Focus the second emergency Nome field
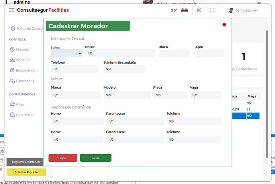This screenshot has width=275, height=184. [x=77, y=139]
